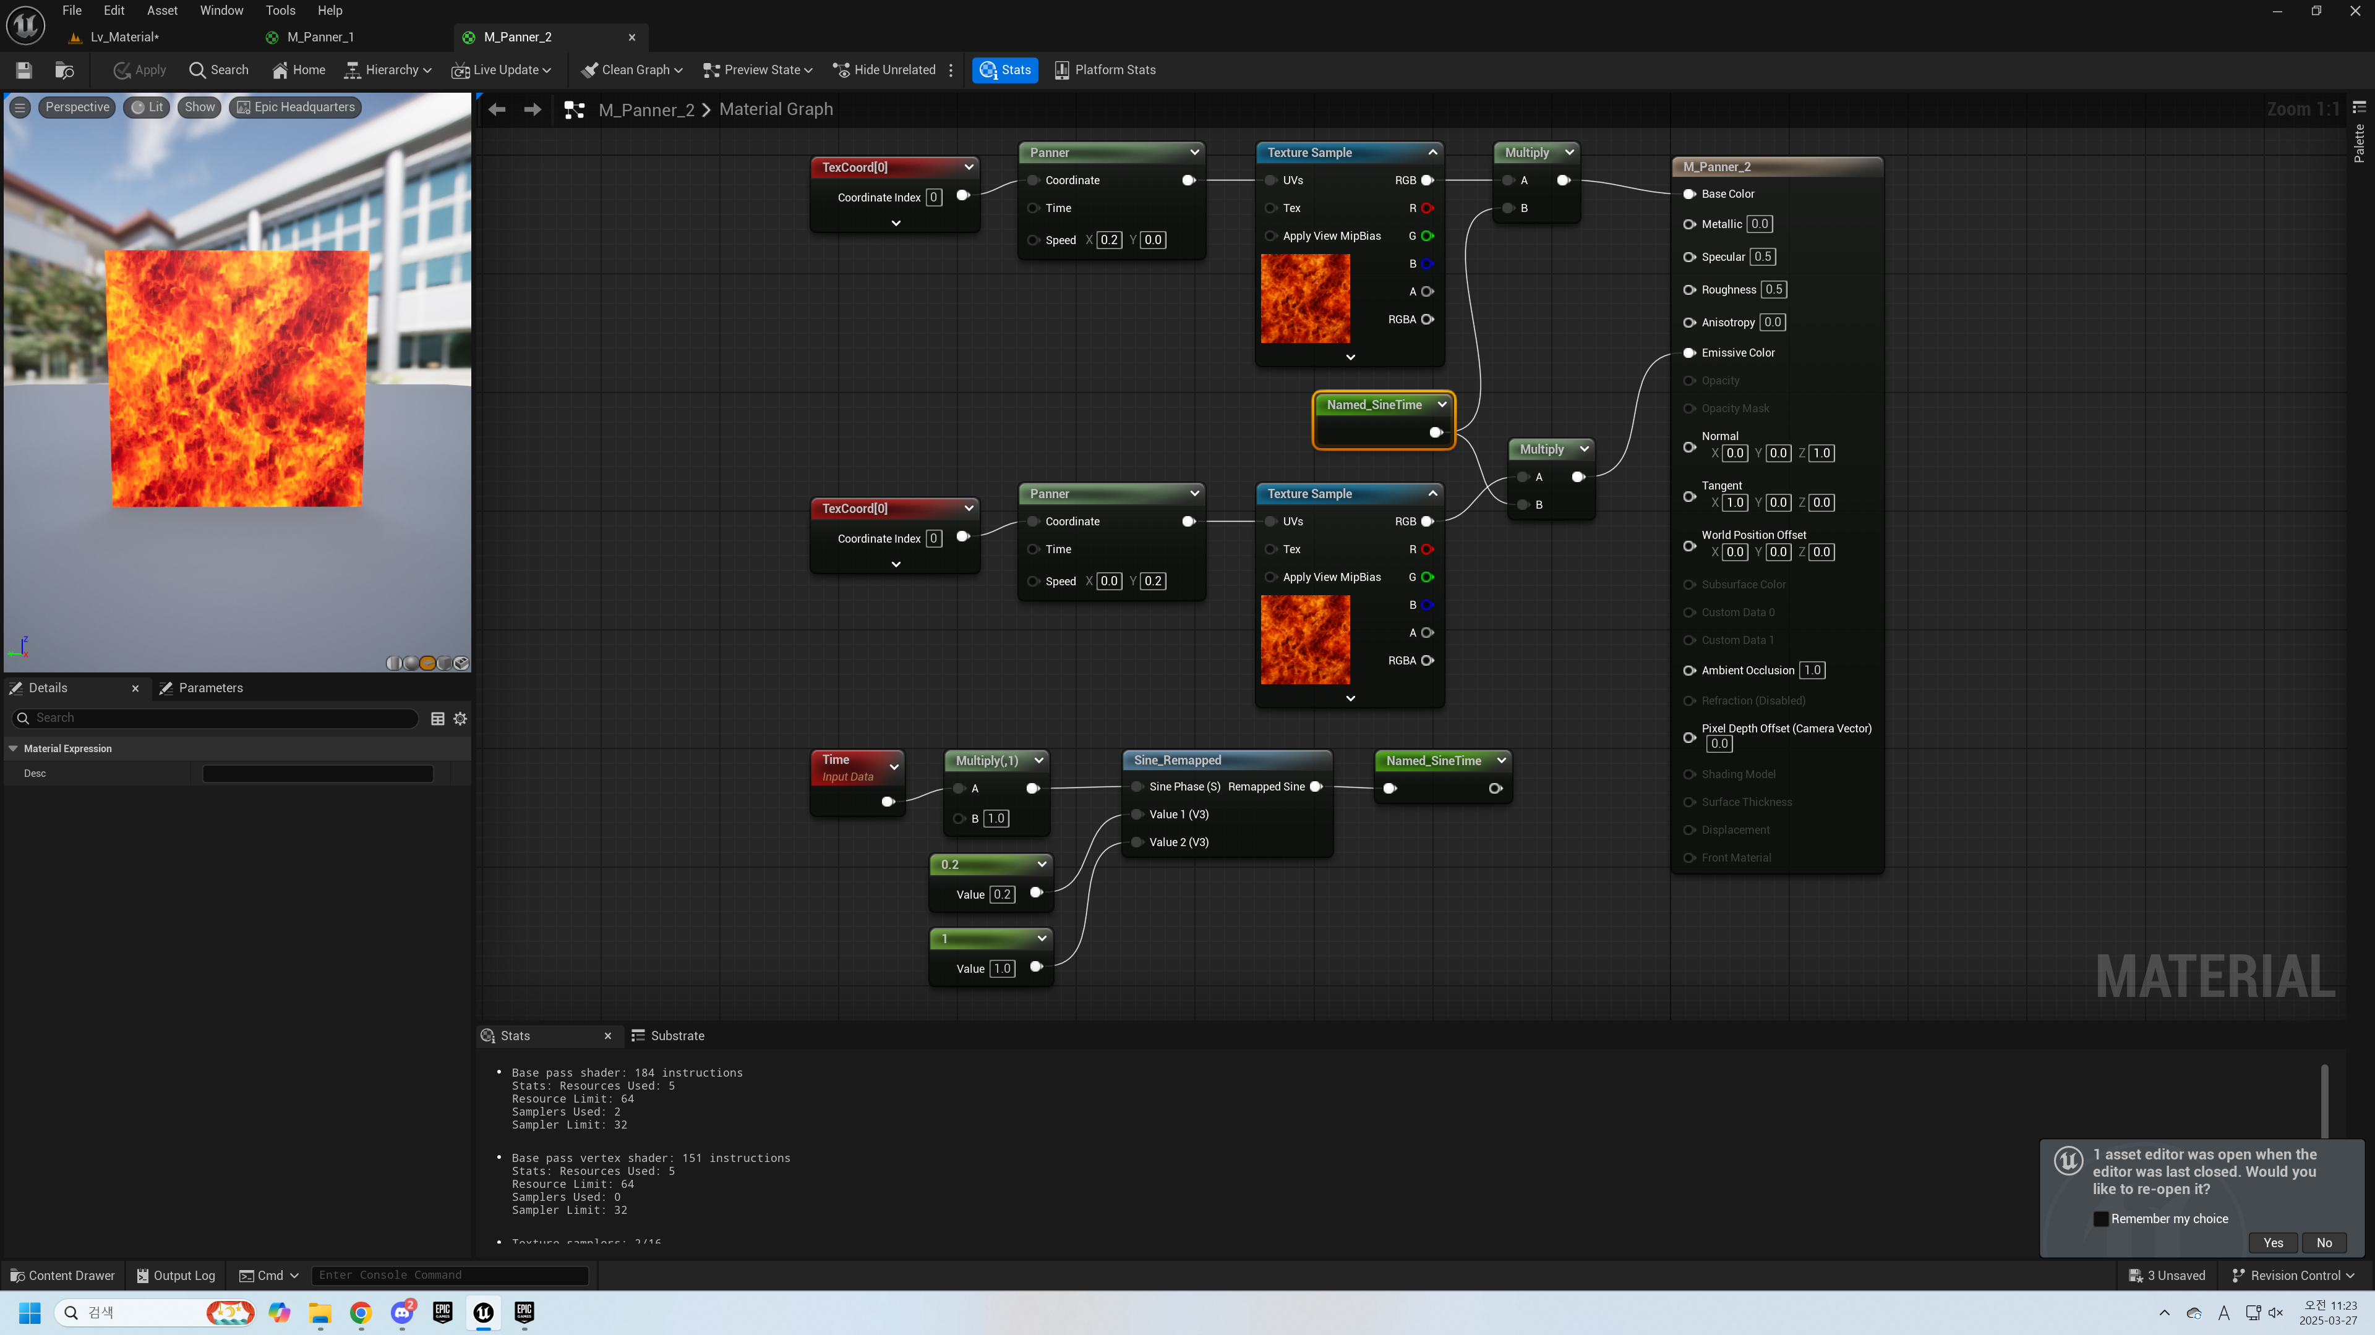The image size is (2375, 1335).
Task: Click the material graph breadcrumb icon
Action: 575,109
